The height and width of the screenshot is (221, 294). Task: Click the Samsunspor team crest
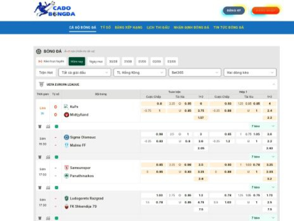(x=66, y=167)
